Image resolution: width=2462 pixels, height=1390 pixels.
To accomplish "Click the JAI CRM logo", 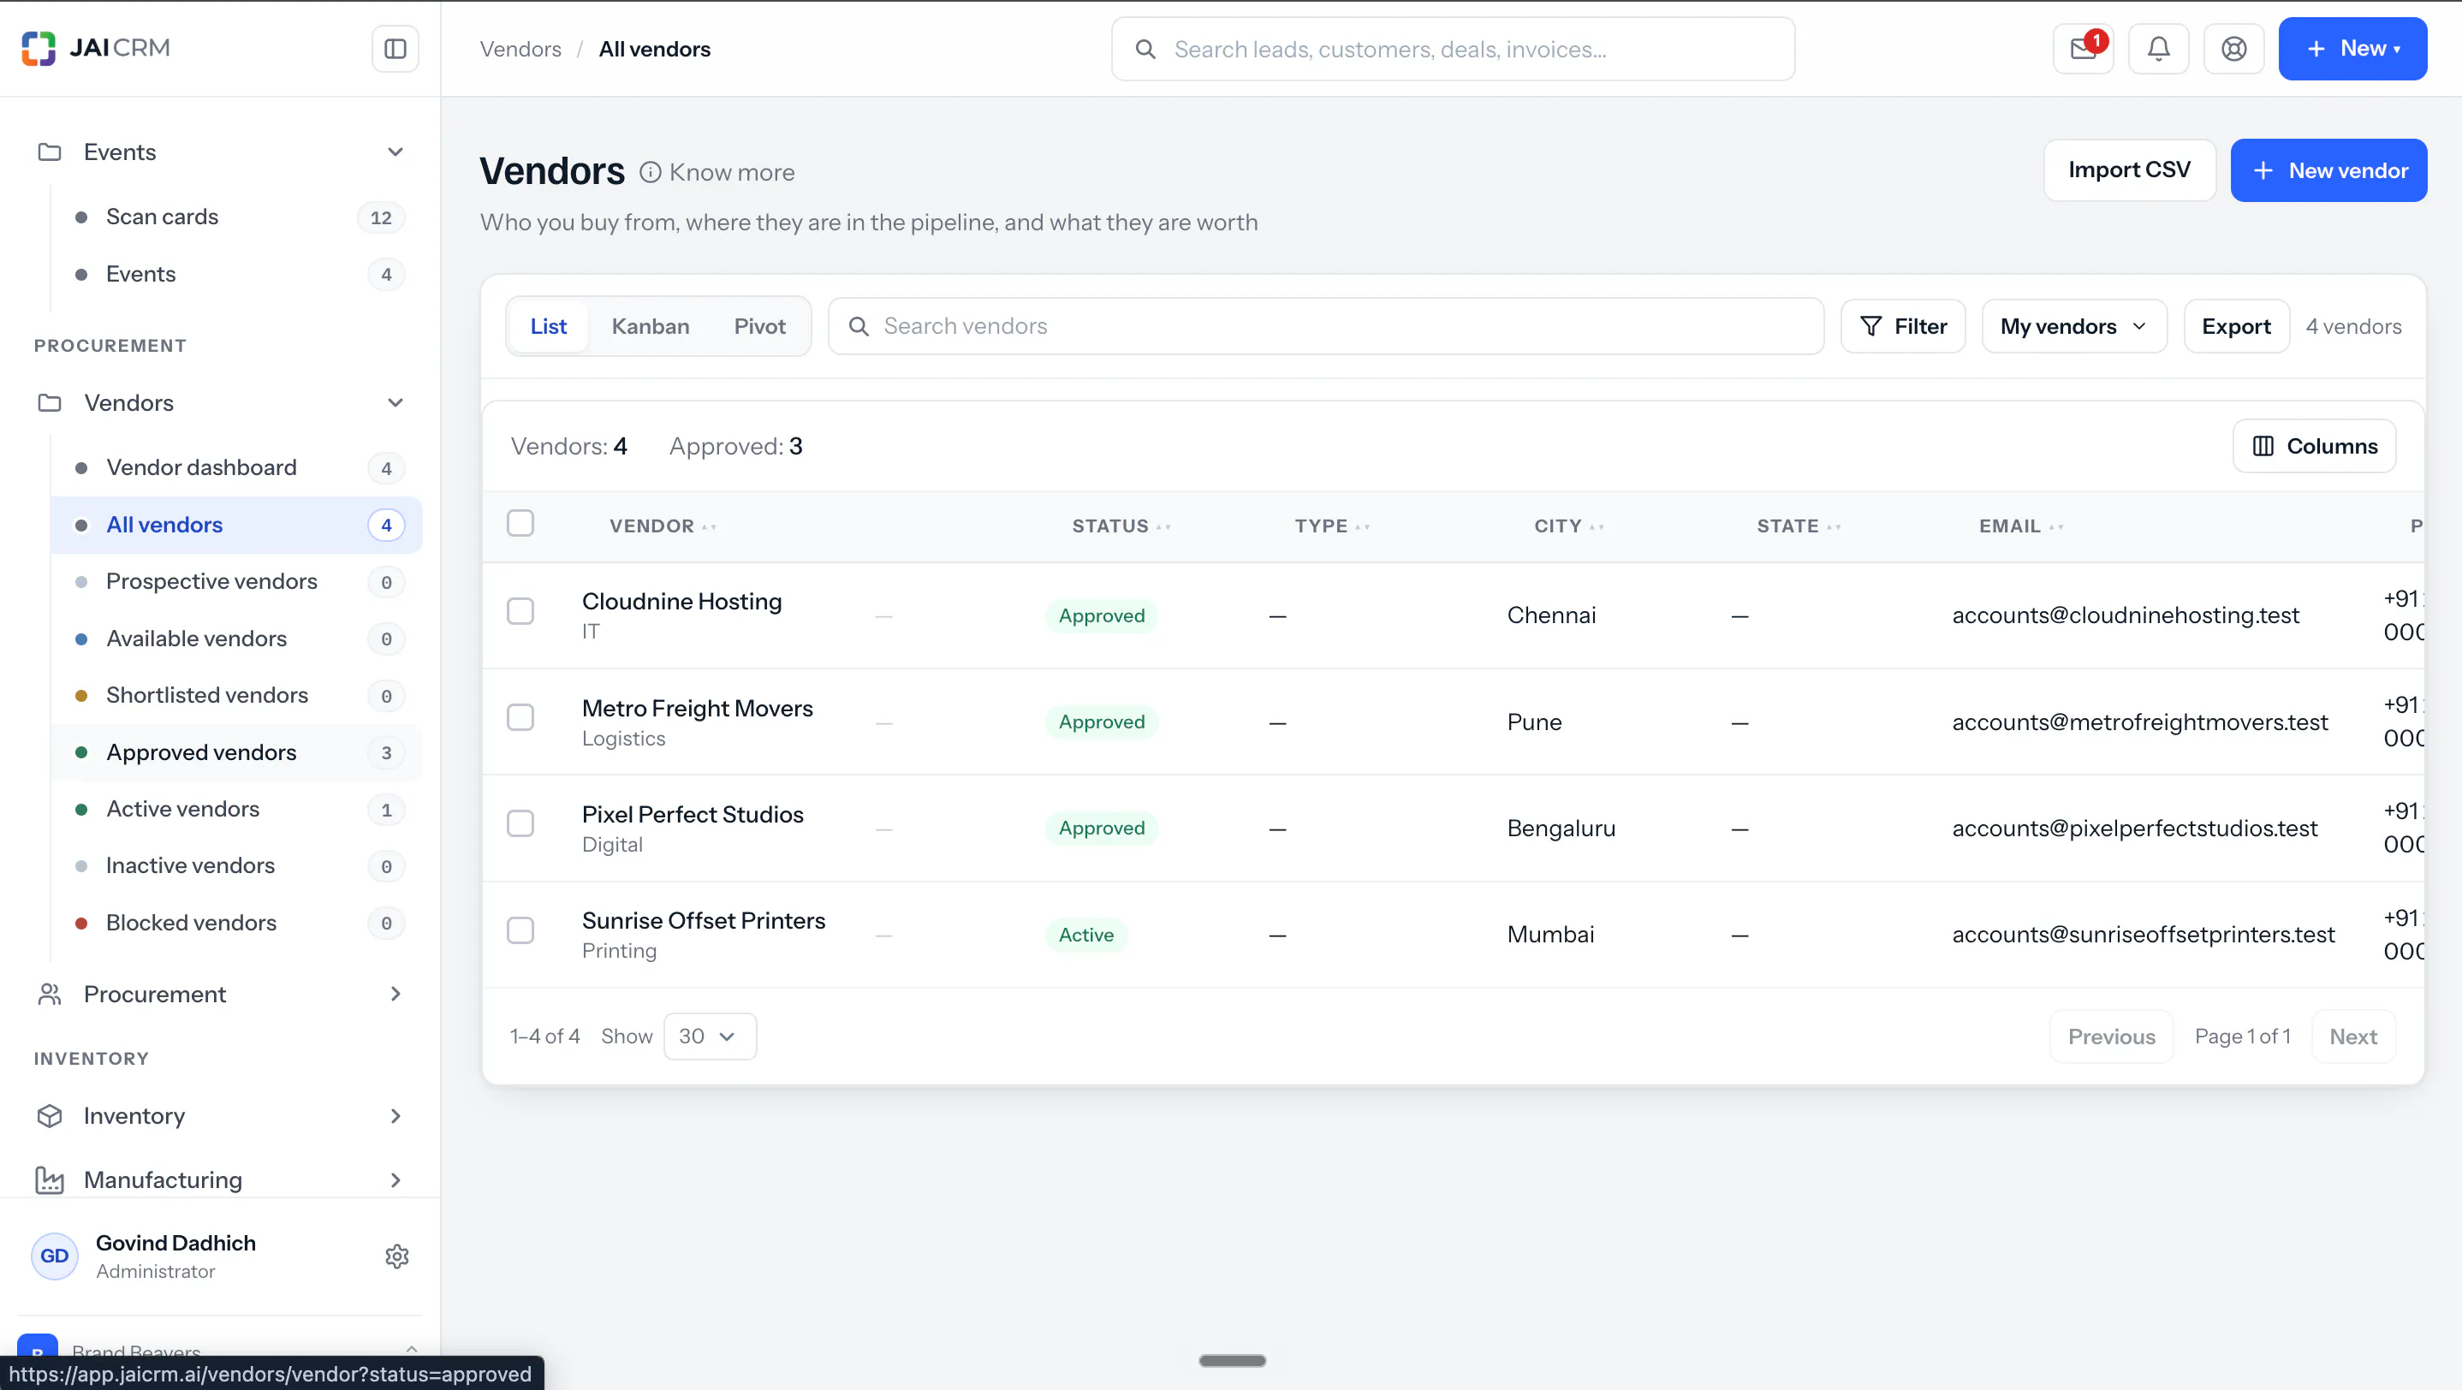I will [96, 48].
